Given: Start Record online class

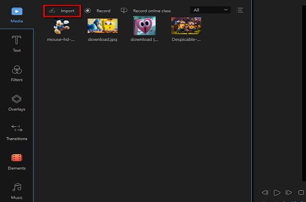Looking at the screenshot, I should pos(146,11).
